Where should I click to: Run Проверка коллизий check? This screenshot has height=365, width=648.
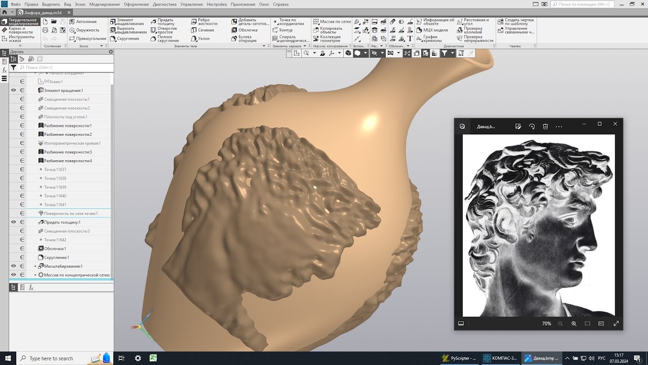pos(470,30)
